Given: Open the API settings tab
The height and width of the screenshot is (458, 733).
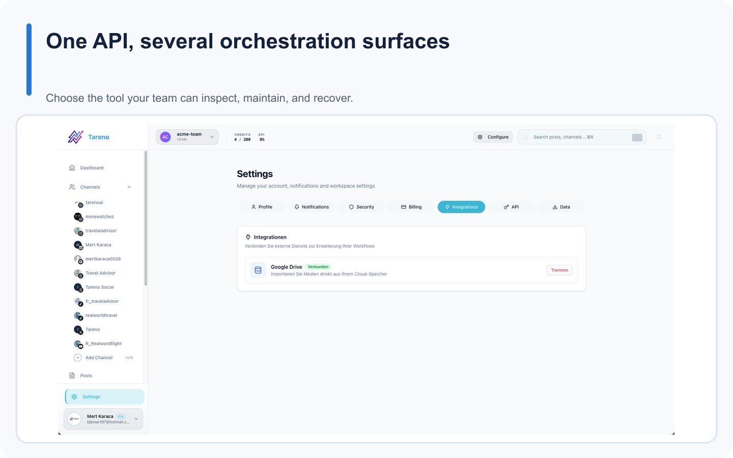Looking at the screenshot, I should pos(511,207).
